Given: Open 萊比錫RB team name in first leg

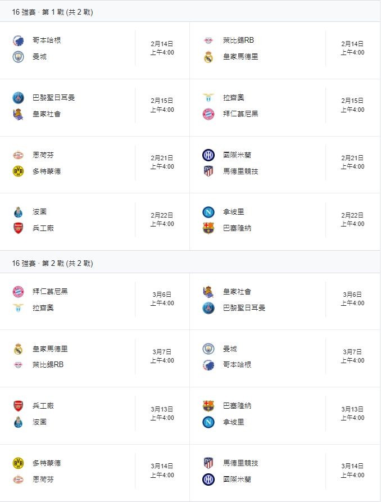Looking at the screenshot, I should click(239, 40).
